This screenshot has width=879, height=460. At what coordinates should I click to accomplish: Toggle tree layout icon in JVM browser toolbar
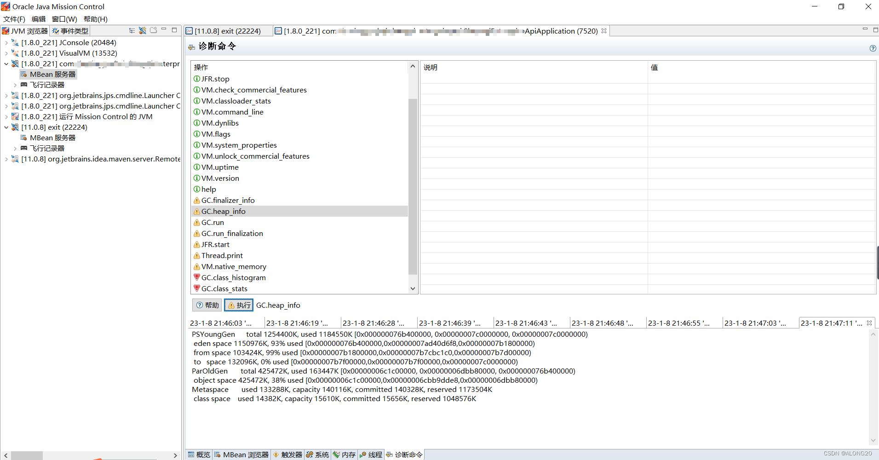(x=132, y=31)
